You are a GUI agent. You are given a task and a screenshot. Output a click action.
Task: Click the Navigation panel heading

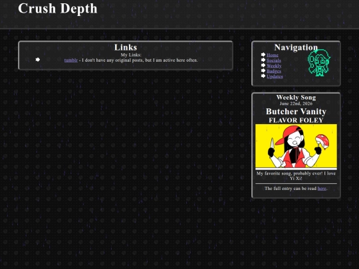point(296,47)
